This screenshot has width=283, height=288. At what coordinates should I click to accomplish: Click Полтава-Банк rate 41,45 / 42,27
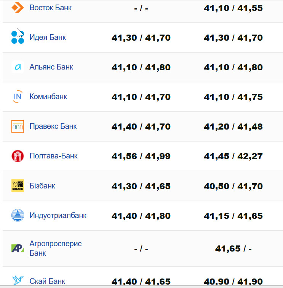[233, 156]
